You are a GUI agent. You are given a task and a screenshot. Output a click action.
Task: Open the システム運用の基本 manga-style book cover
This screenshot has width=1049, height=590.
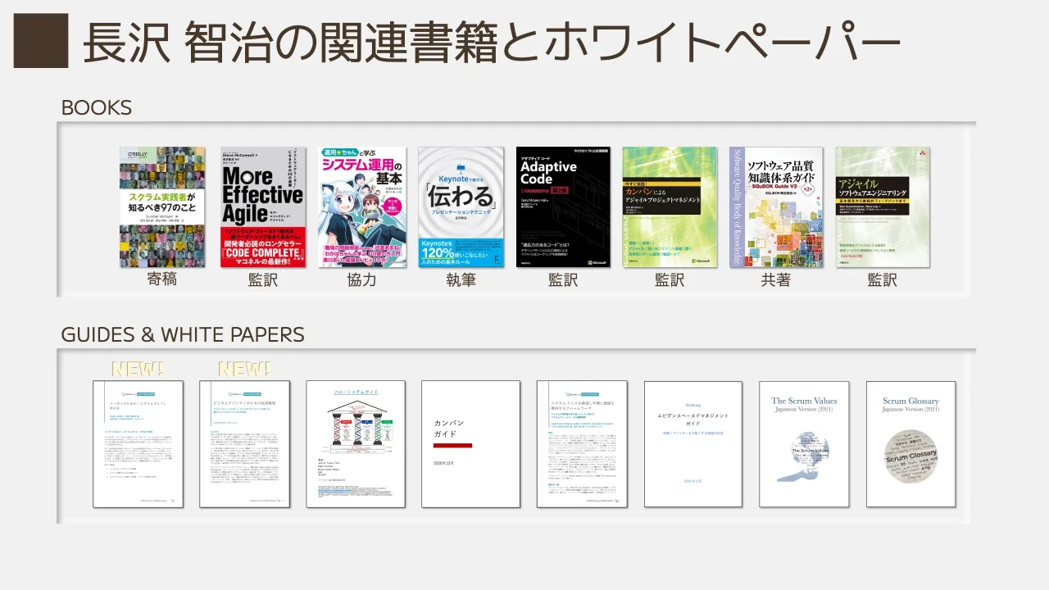click(x=362, y=207)
